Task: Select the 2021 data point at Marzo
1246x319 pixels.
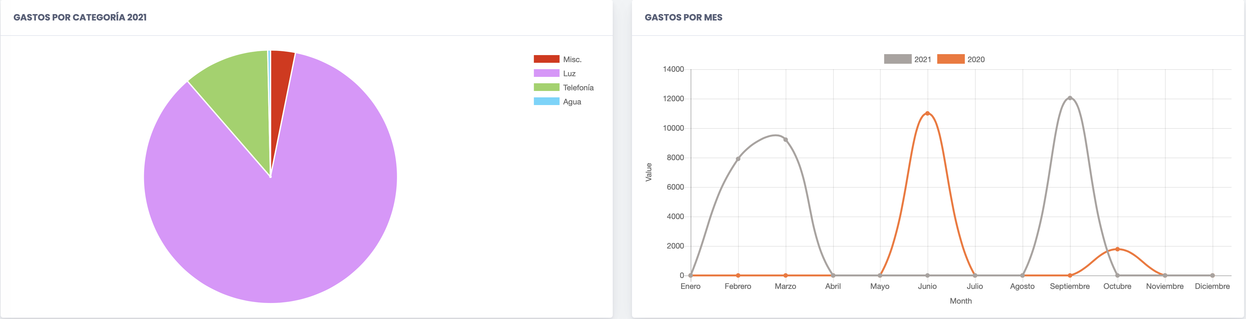Action: tap(785, 140)
